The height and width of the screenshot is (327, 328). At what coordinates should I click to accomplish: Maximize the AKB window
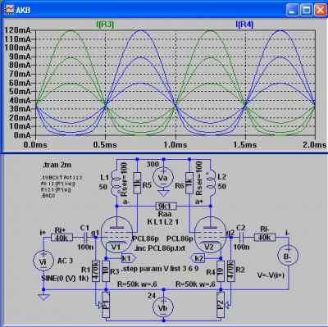point(307,10)
